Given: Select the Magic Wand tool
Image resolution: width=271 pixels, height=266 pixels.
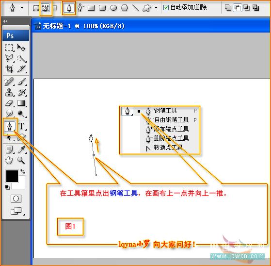Looking at the screenshot, I should (22, 59).
